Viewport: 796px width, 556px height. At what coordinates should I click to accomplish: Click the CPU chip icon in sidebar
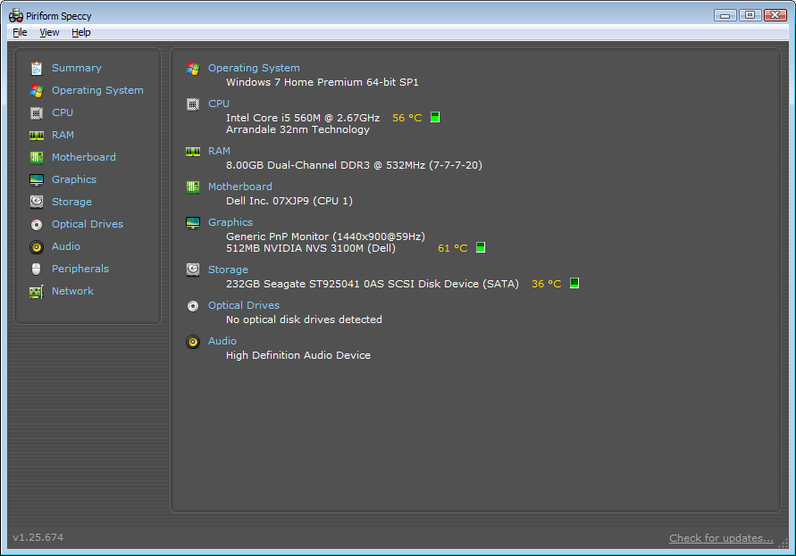point(37,112)
